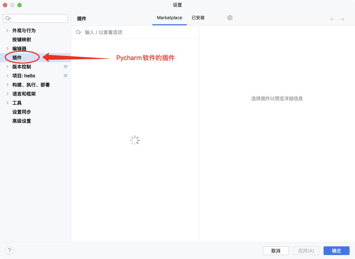The height and width of the screenshot is (259, 355).
Task: Expand the 外观与行为 section
Action: pos(7,30)
